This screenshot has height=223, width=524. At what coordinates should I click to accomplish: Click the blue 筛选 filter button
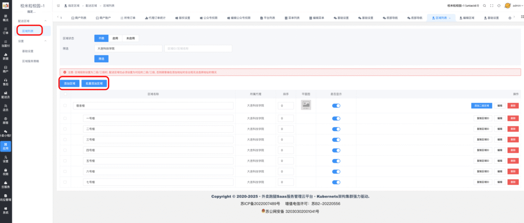pyautogui.click(x=101, y=59)
